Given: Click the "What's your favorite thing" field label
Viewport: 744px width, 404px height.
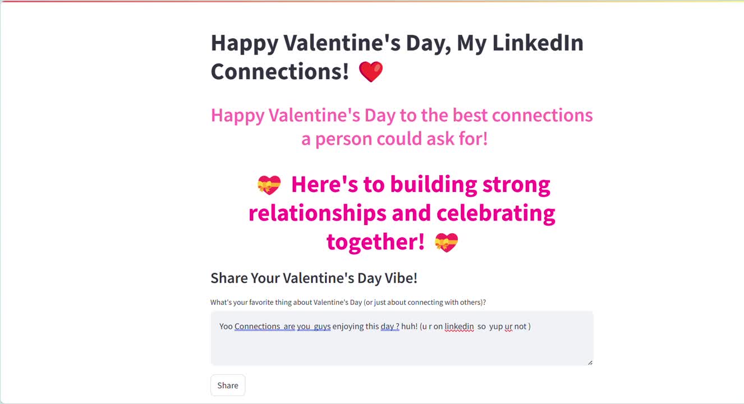Looking at the screenshot, I should (x=348, y=302).
